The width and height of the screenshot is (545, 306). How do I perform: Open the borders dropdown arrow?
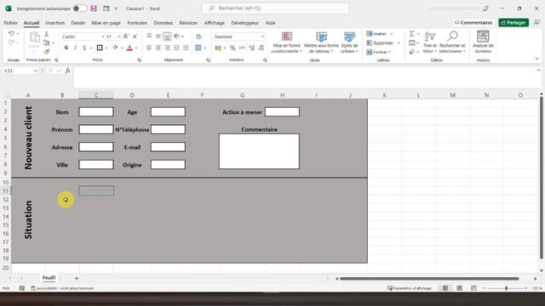coord(106,48)
